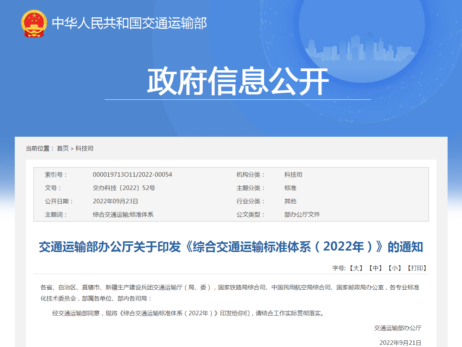Open 科技司 in the breadcrumb path

tap(84, 149)
